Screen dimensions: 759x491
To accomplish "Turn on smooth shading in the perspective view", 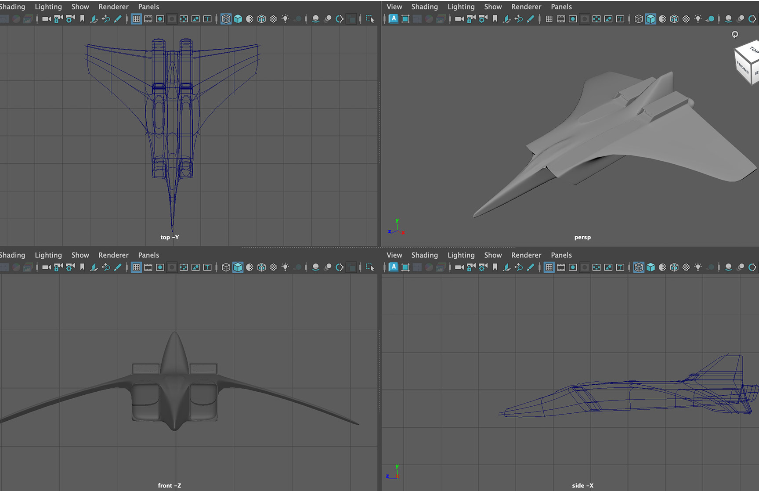I will [x=651, y=19].
